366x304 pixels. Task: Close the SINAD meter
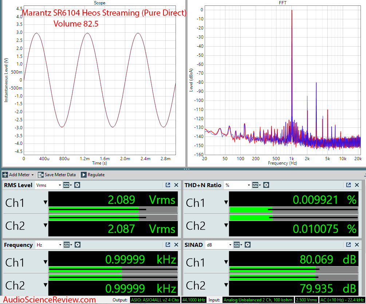pos(357,245)
